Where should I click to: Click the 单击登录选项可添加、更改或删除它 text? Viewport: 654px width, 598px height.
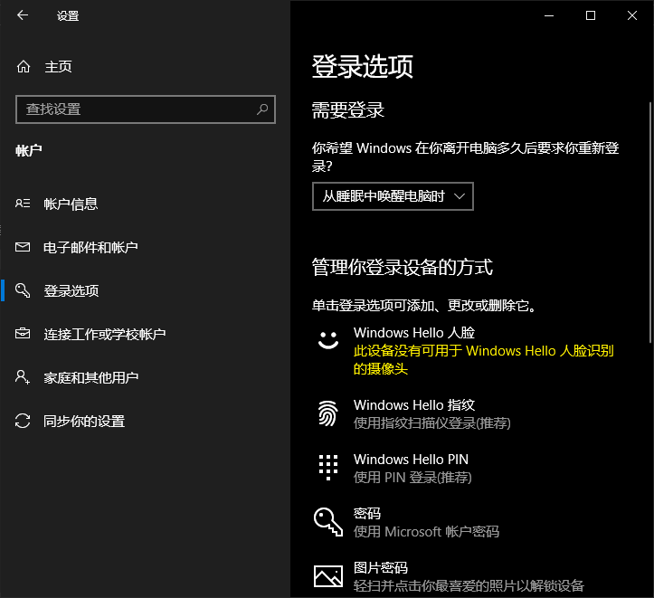tap(423, 306)
